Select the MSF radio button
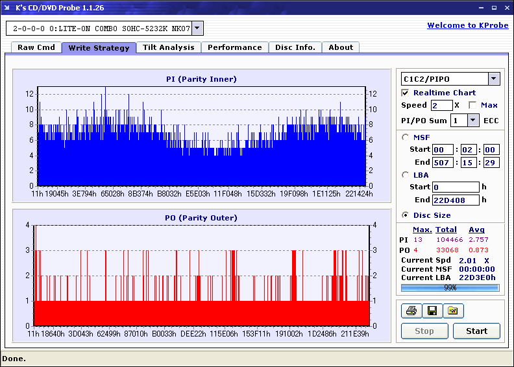 (406, 137)
